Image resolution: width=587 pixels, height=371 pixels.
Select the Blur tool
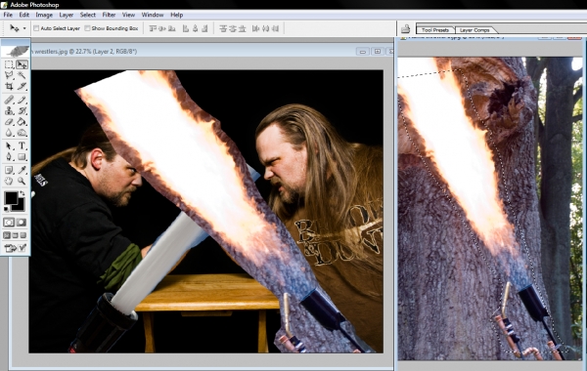click(9, 132)
